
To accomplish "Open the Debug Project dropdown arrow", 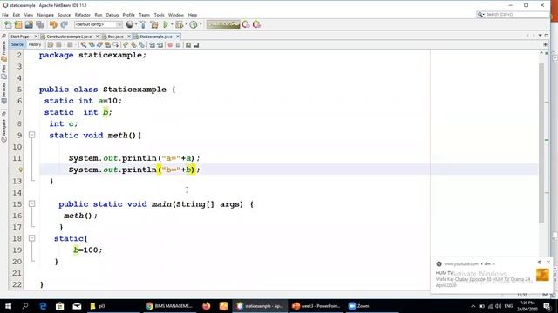I will click(x=186, y=24).
